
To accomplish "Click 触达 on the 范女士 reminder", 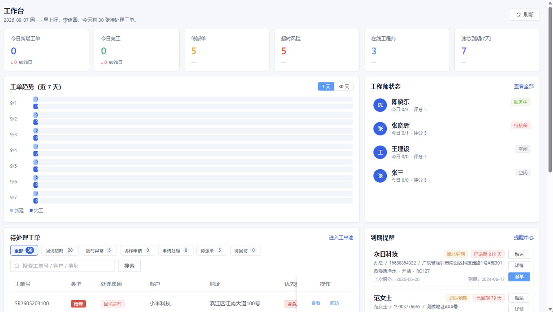I will 519,298.
